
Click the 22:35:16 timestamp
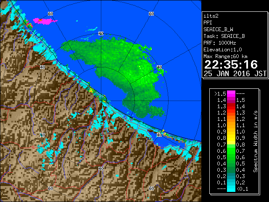[231, 64]
